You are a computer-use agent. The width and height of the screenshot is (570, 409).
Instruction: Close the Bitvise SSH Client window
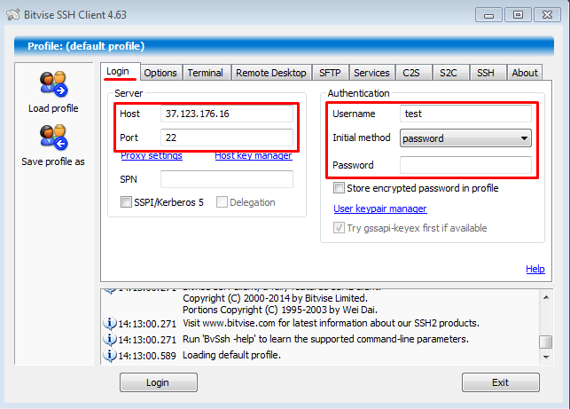tap(547, 15)
